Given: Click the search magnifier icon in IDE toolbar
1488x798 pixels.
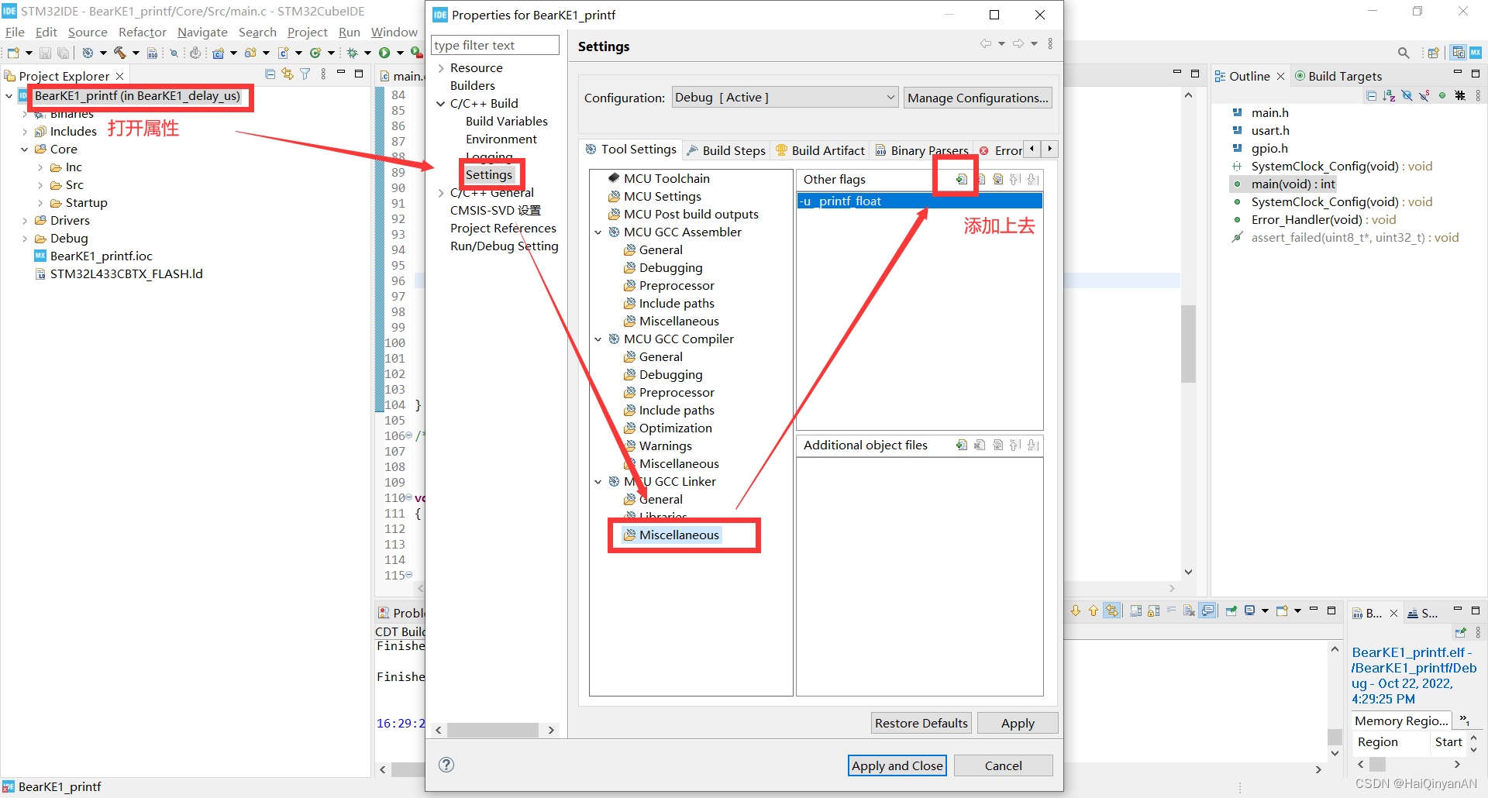Looking at the screenshot, I should pos(1404,53).
